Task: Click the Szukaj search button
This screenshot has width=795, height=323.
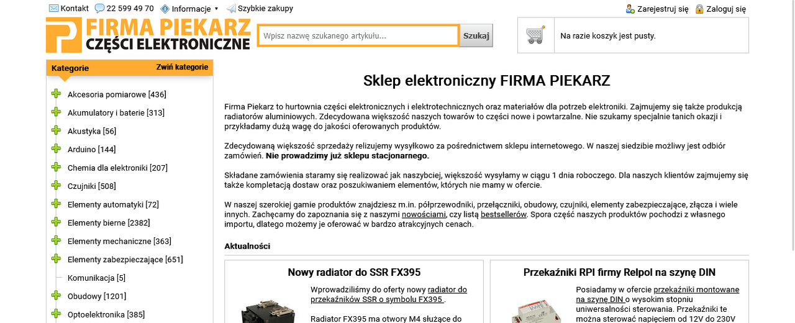Action: point(476,36)
